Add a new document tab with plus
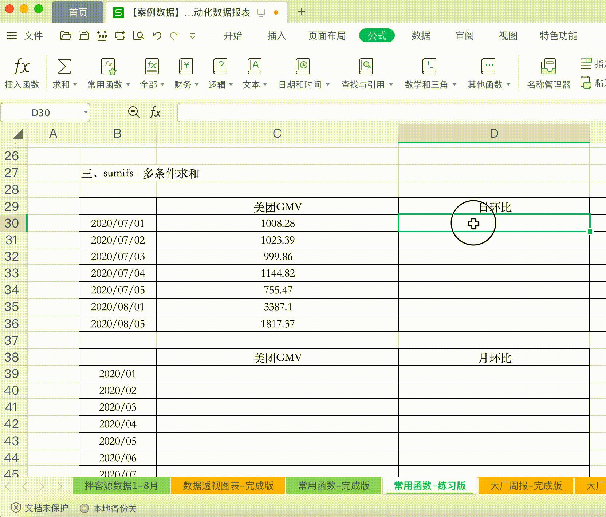The image size is (606, 517). [x=301, y=12]
